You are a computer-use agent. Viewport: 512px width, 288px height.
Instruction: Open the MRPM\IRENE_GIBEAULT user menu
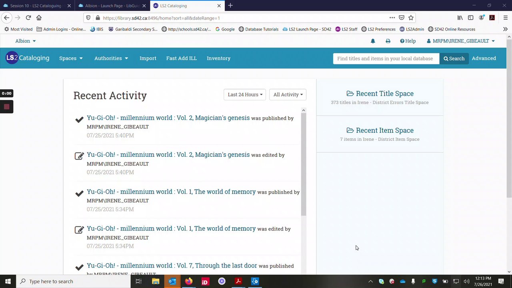pos(461,41)
